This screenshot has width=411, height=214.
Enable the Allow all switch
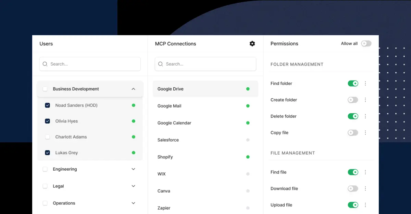[366, 43]
